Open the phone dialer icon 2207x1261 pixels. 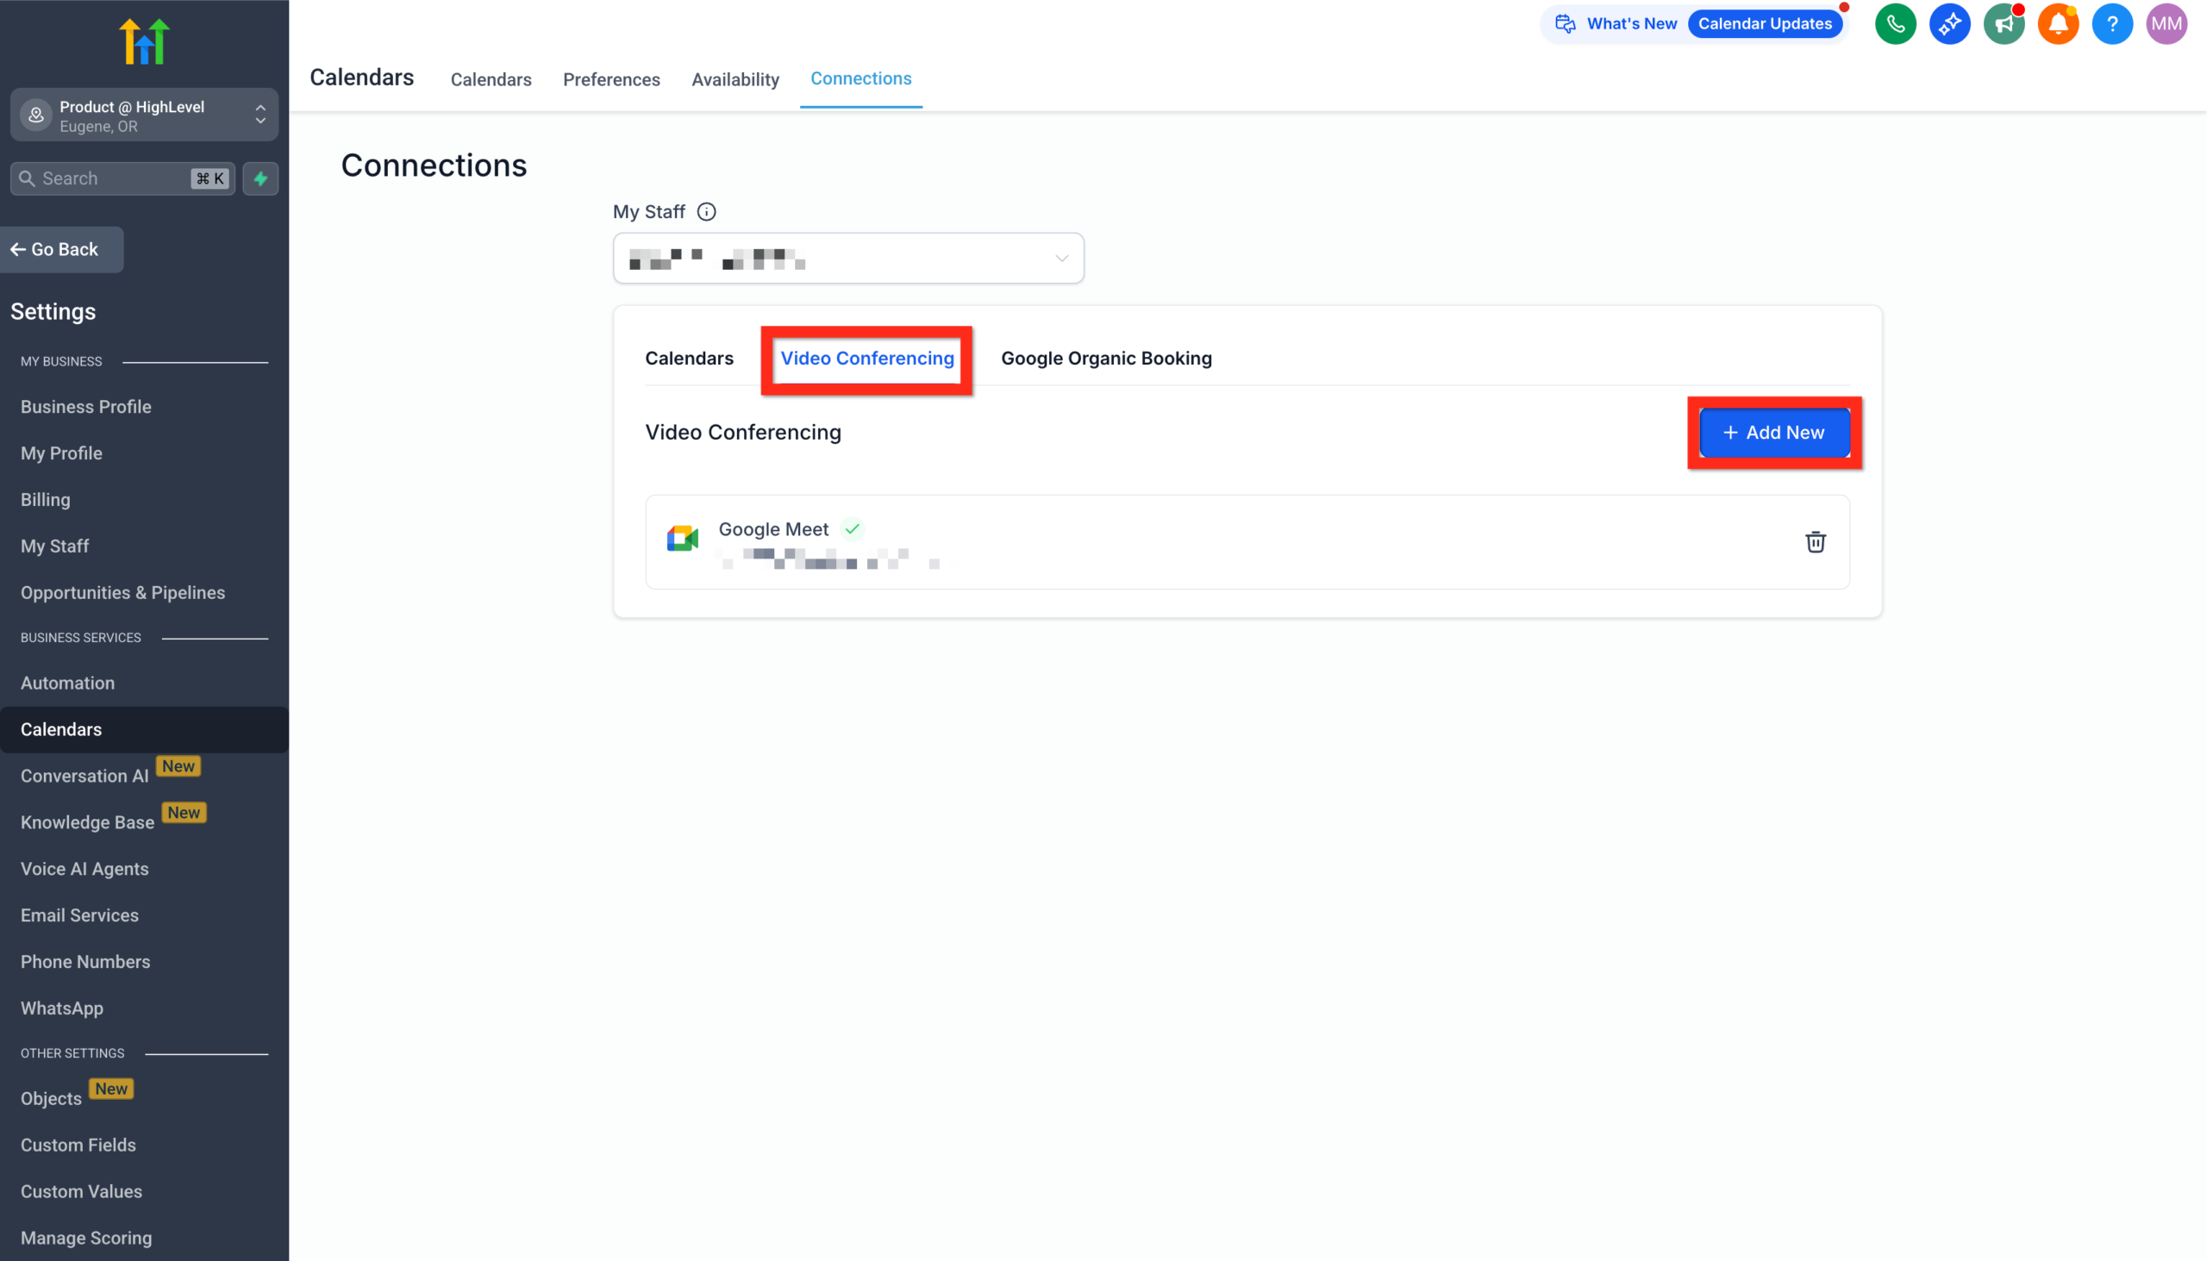point(1895,23)
